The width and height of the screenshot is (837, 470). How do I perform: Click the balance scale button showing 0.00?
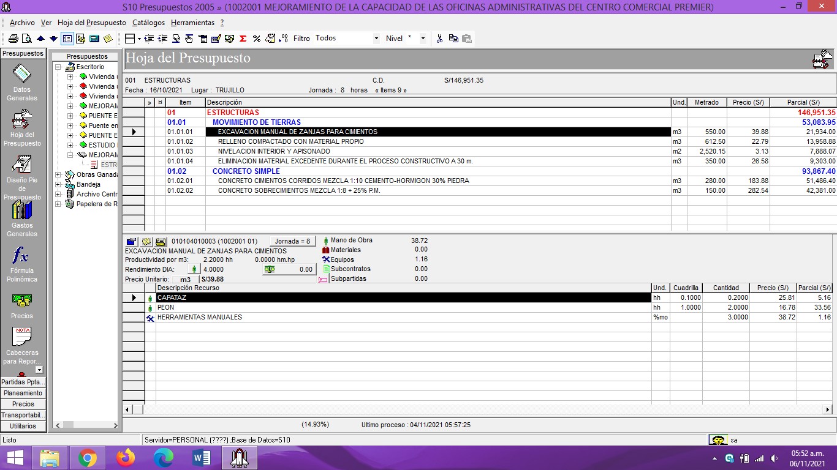coord(289,269)
